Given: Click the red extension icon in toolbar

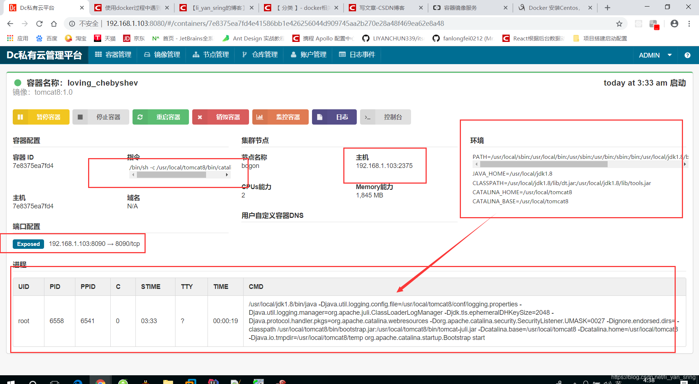Looking at the screenshot, I should (x=654, y=24).
